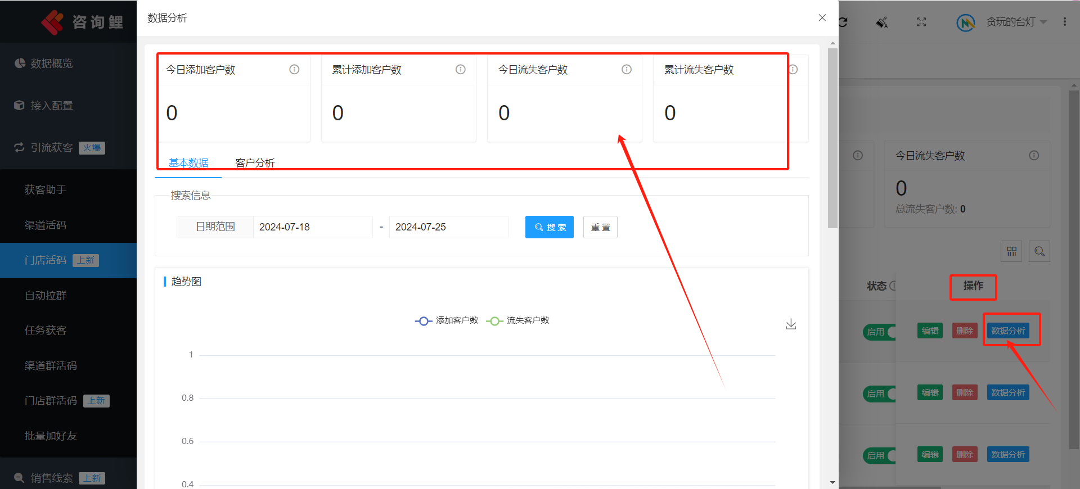Click the 操作 column header
The width and height of the screenshot is (1080, 489).
point(973,286)
